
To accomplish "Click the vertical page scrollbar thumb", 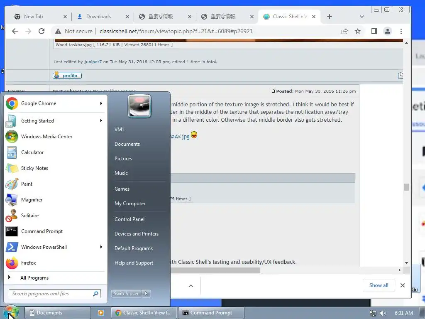I will pos(406,187).
